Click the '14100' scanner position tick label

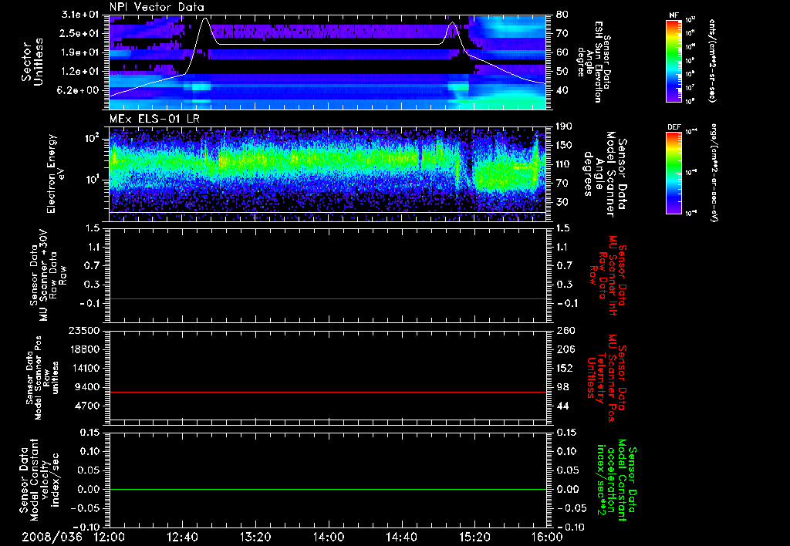86,368
